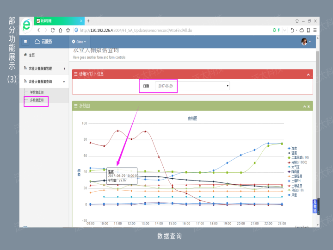333x250 pixels.
Task: Collapse the 折线图 panel chevron
Action: [x=304, y=106]
